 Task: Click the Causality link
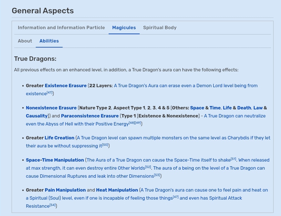(x=37, y=116)
